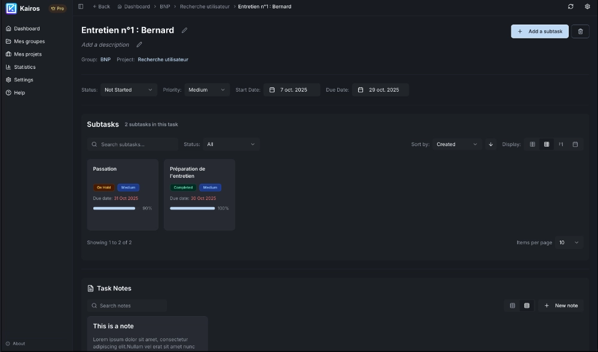This screenshot has height=352, width=598.
Task: Delete the task using the trash icon
Action: 580,31
